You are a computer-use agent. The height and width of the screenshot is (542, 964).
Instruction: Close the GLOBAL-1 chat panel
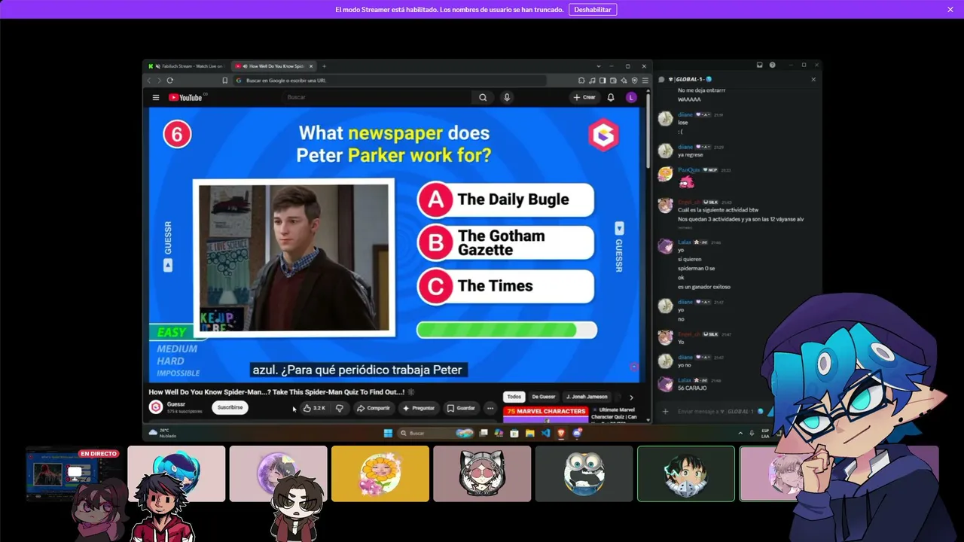pos(813,79)
